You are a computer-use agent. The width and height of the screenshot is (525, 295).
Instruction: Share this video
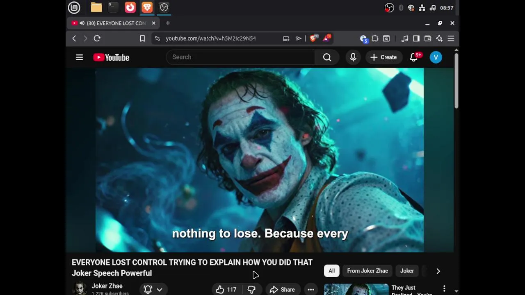(282, 290)
